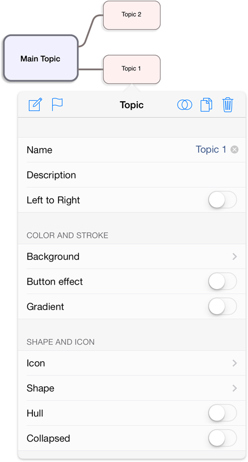Image resolution: width=248 pixels, height=462 pixels.
Task: Expand the Icon options chevron
Action: (234, 363)
